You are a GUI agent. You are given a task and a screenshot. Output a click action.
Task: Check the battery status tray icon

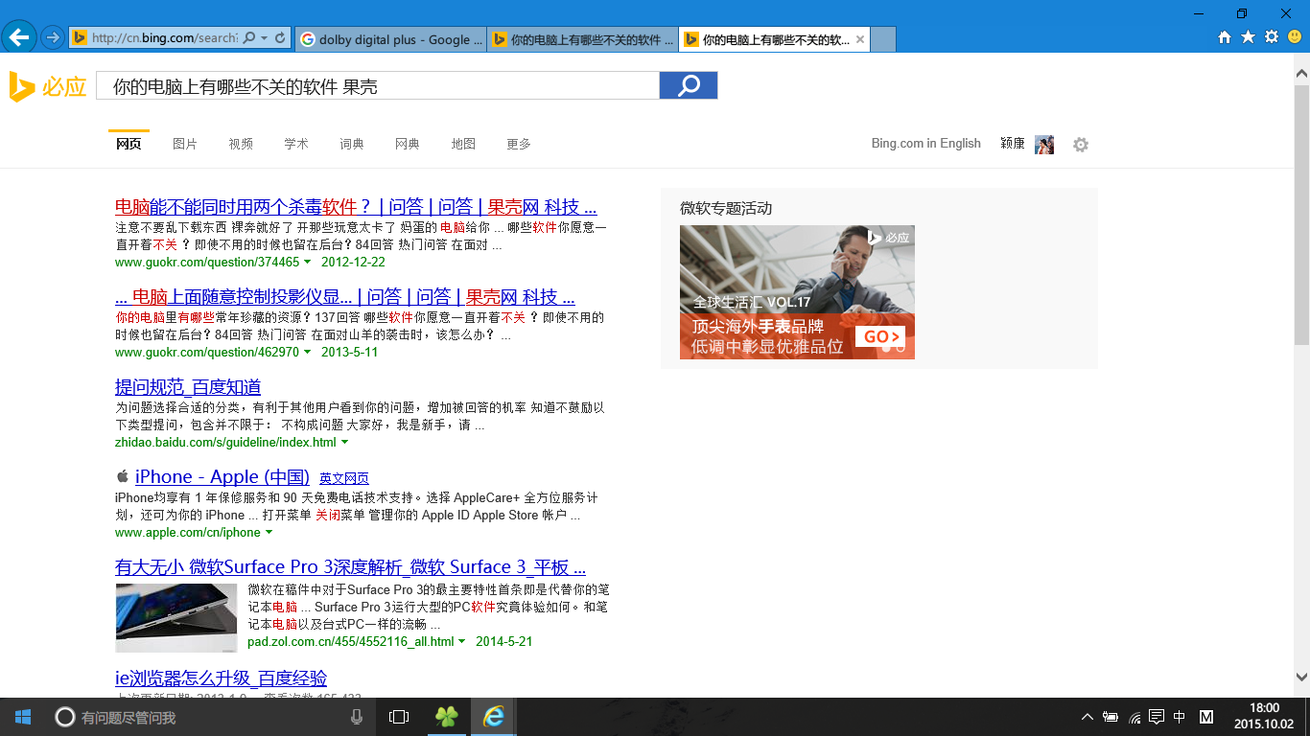1111,717
